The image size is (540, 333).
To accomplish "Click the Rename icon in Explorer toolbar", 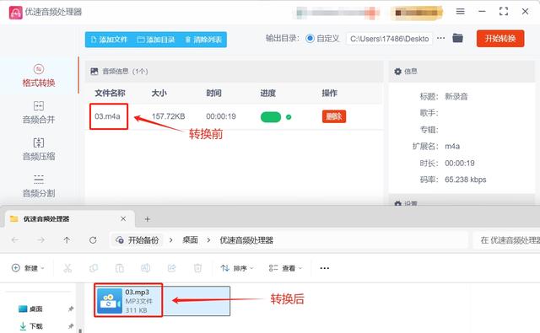I will [x=146, y=268].
